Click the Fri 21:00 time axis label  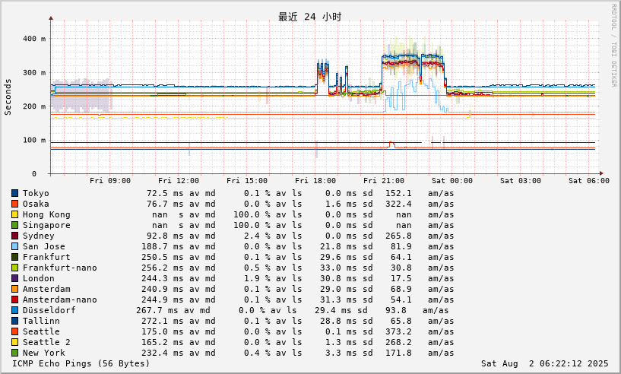[x=384, y=181]
